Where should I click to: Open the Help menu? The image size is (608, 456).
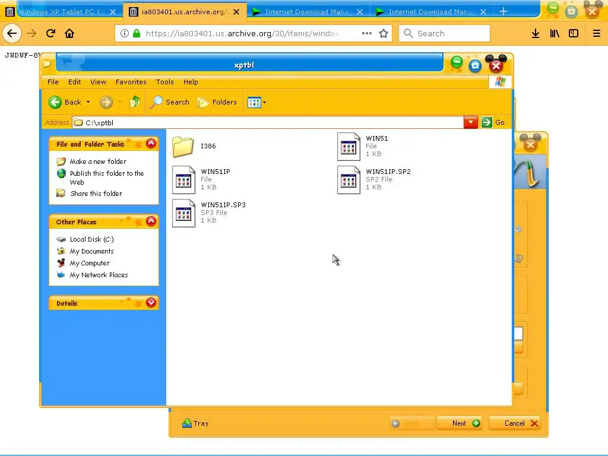click(191, 82)
